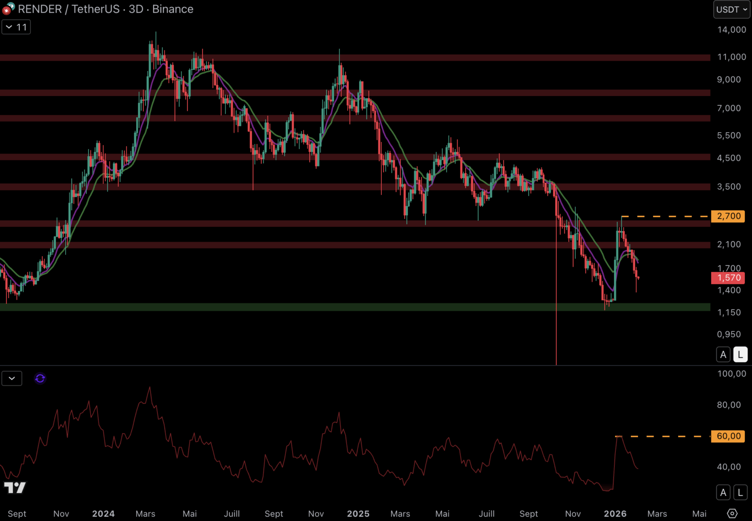Collapse the lower indicator pane legend chevron
The image size is (752, 521).
pyautogui.click(x=12, y=379)
